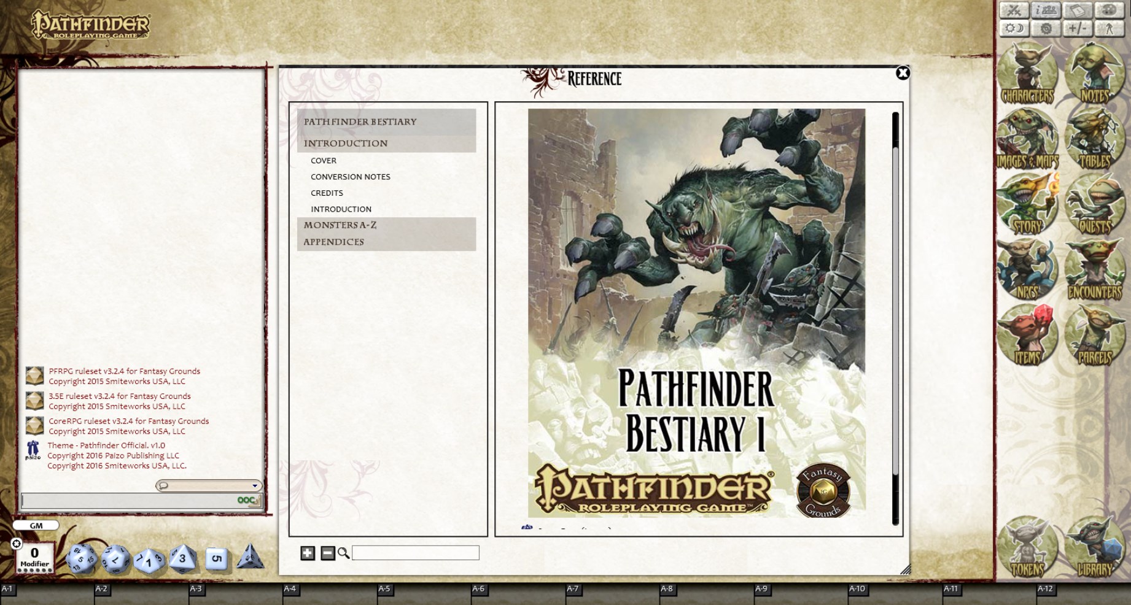Open the Images & Maps sidebar button

tap(1027, 139)
